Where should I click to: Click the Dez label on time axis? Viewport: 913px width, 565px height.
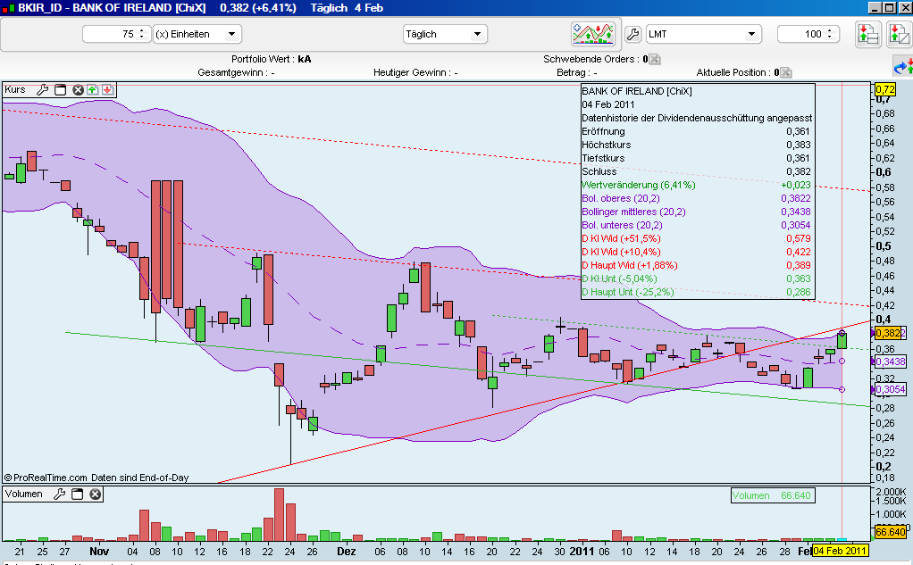click(347, 551)
